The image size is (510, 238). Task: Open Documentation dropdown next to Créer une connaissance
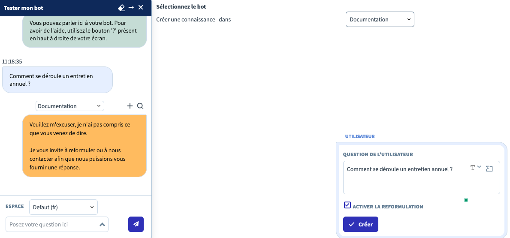pyautogui.click(x=380, y=19)
